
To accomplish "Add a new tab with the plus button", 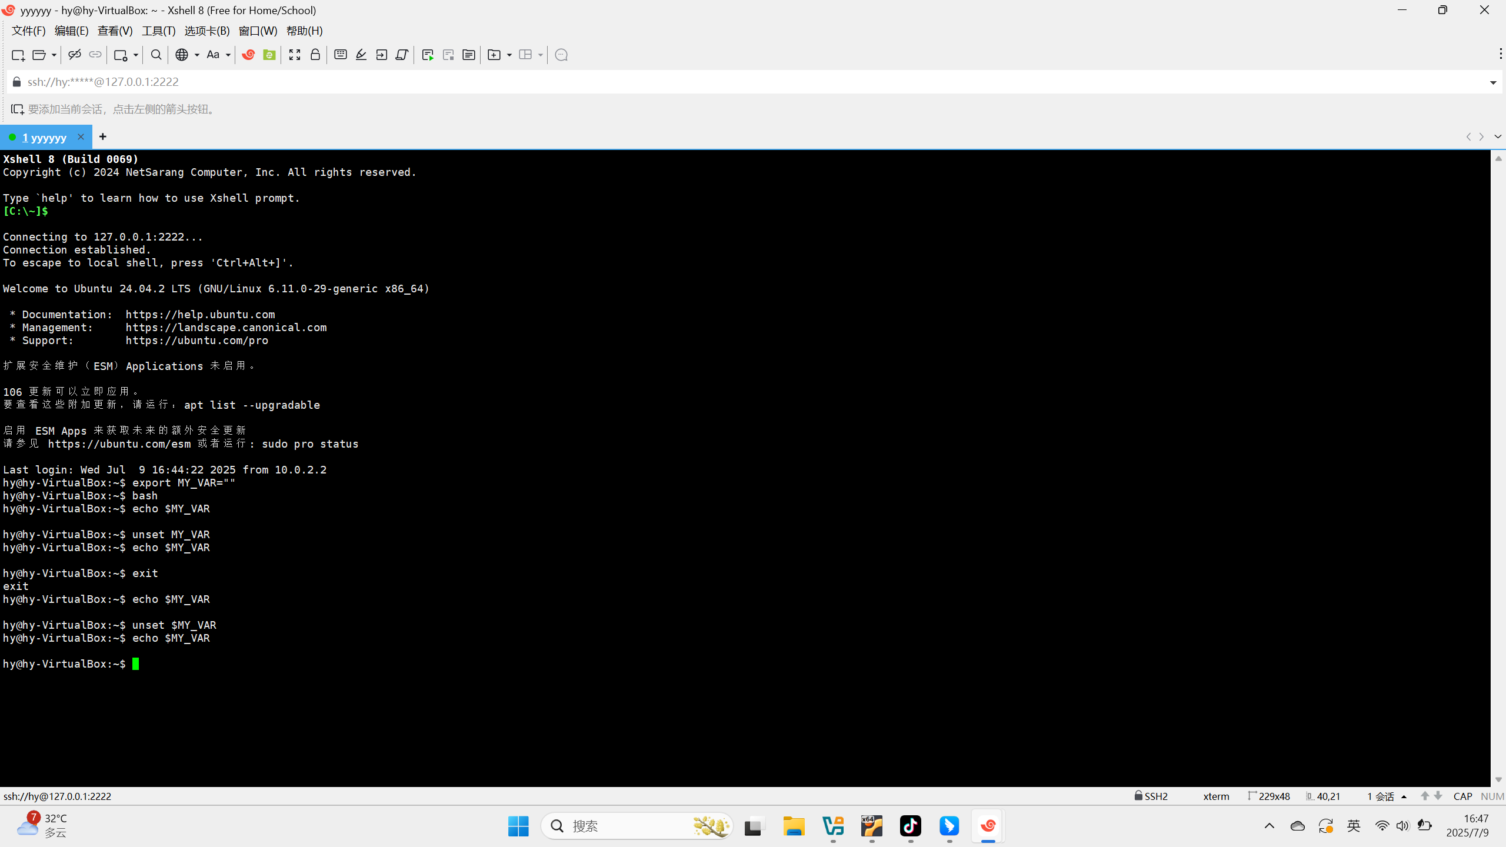I will coord(103,136).
